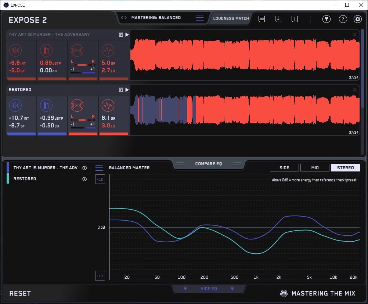This screenshot has height=304, width=368.
Task: Click the Reset button
Action: pyautogui.click(x=20, y=293)
